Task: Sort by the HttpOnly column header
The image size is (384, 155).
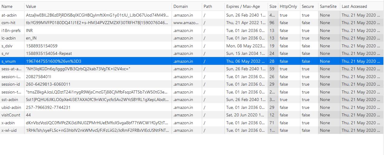Action: click(288, 6)
